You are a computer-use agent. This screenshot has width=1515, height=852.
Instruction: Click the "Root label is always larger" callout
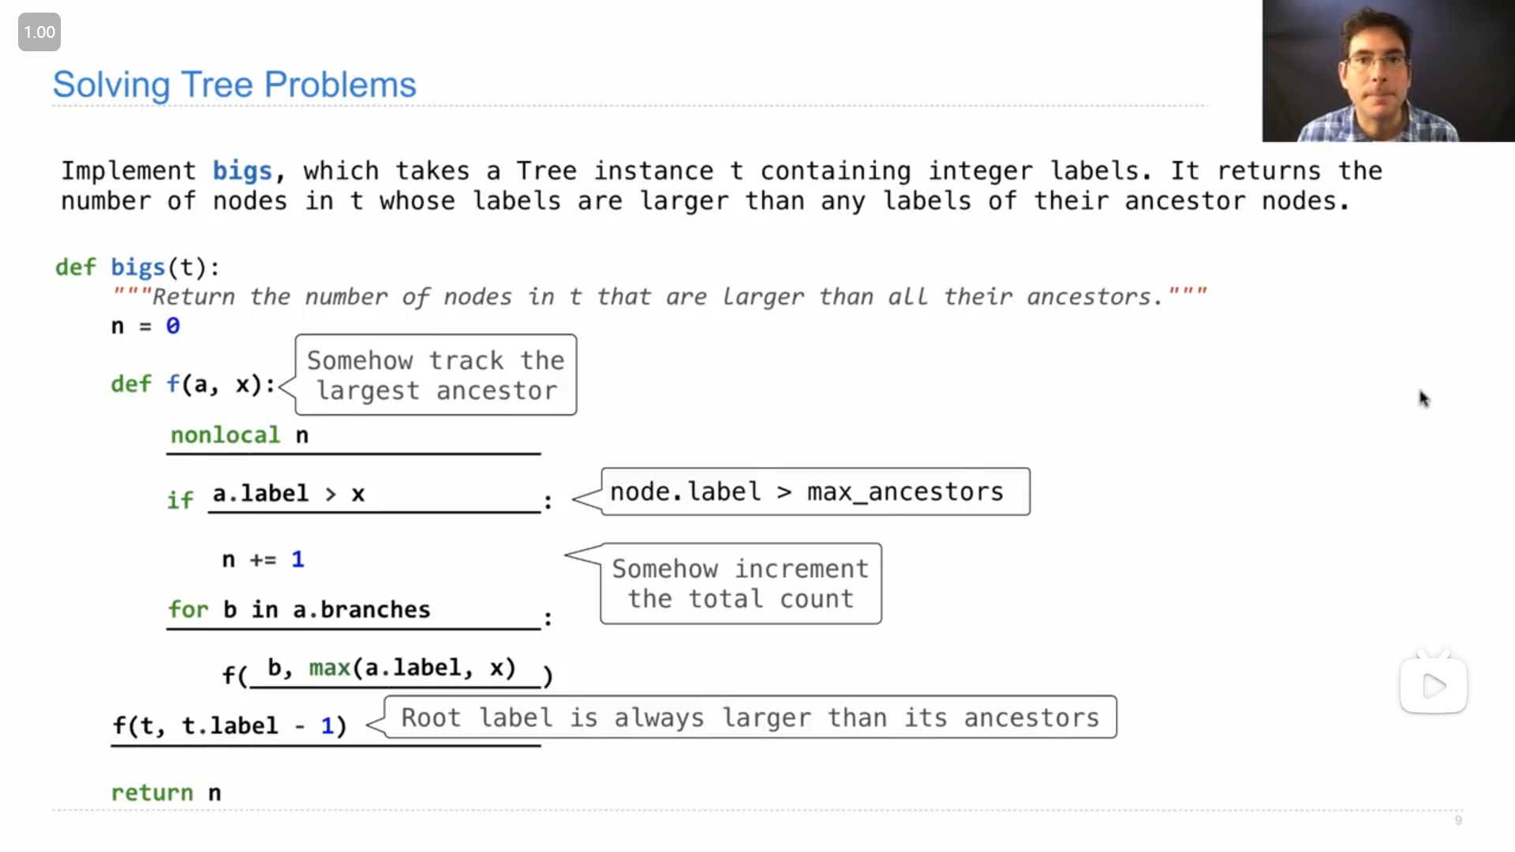coord(750,718)
